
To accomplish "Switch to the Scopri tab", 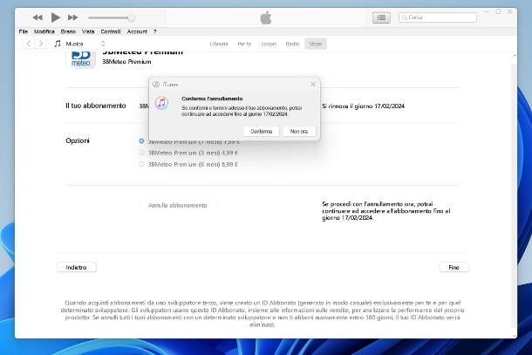I will tap(269, 44).
